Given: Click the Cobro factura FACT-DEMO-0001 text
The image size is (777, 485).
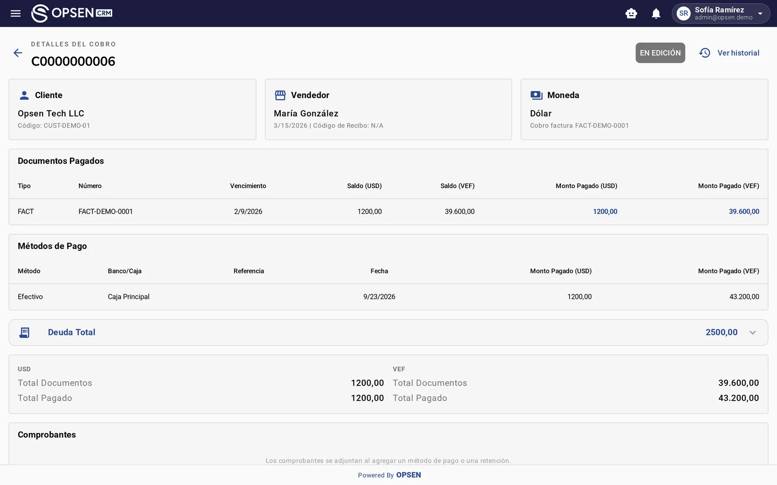Looking at the screenshot, I should tap(579, 126).
